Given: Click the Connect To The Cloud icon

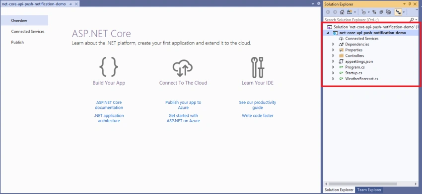Looking at the screenshot, I should [183, 68].
